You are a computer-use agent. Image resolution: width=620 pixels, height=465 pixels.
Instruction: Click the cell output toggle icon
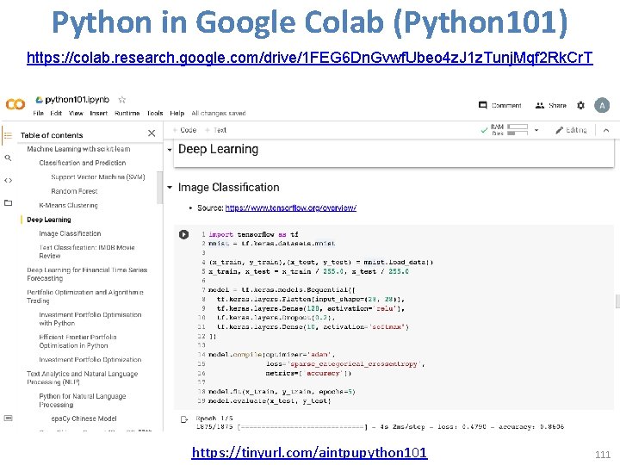pos(184,419)
